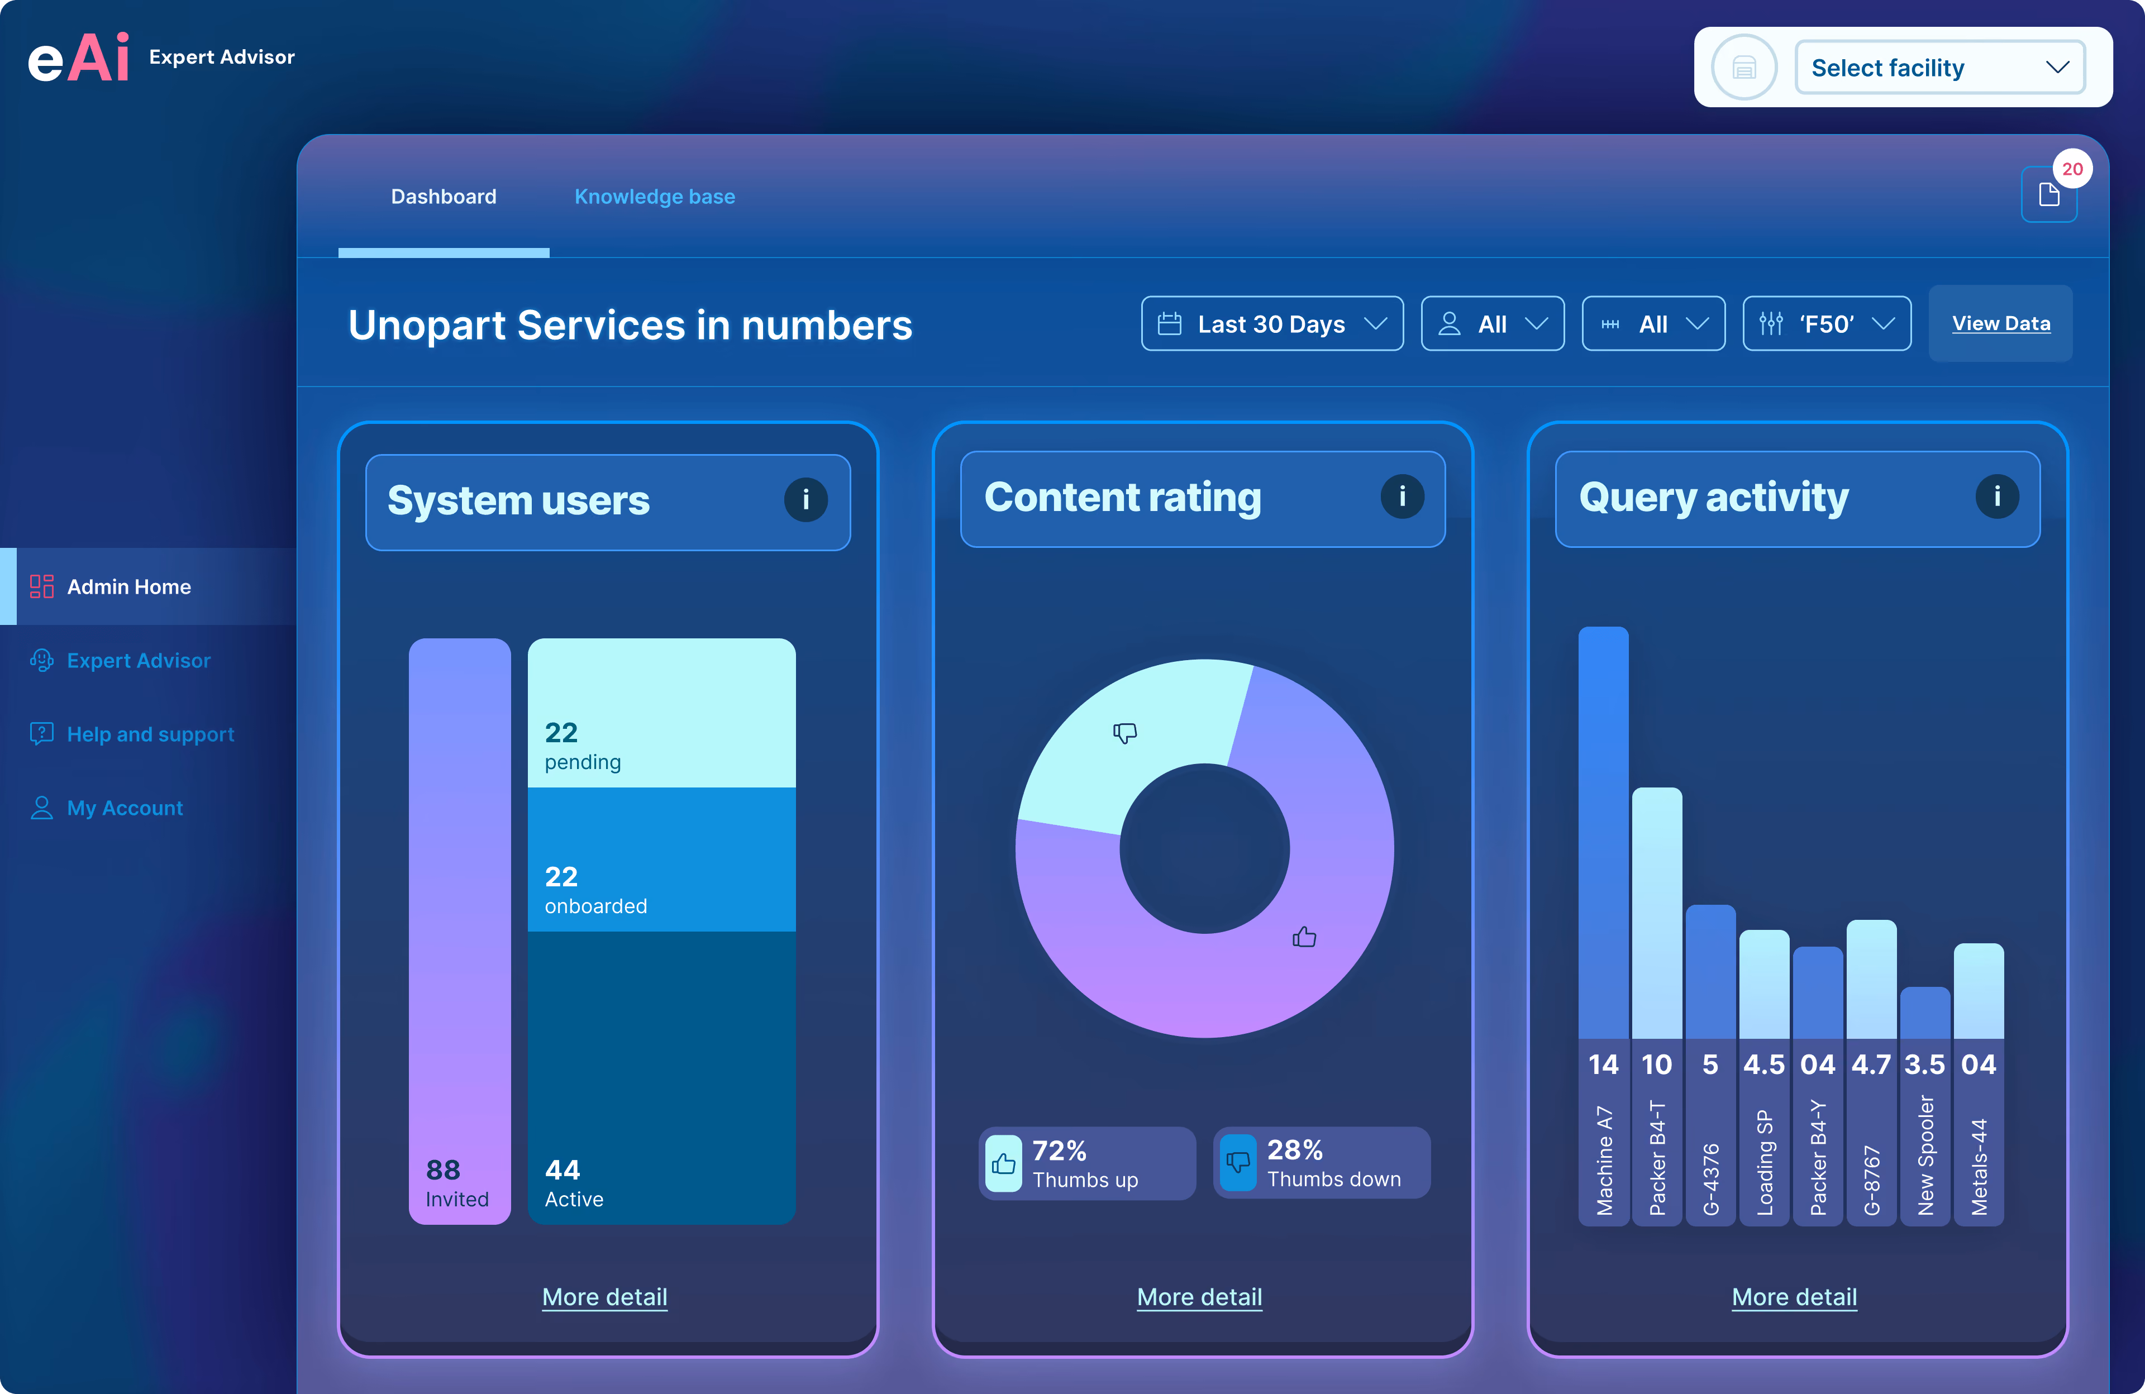The image size is (2145, 1394).
Task: Open the documents notification icon
Action: 2048,195
